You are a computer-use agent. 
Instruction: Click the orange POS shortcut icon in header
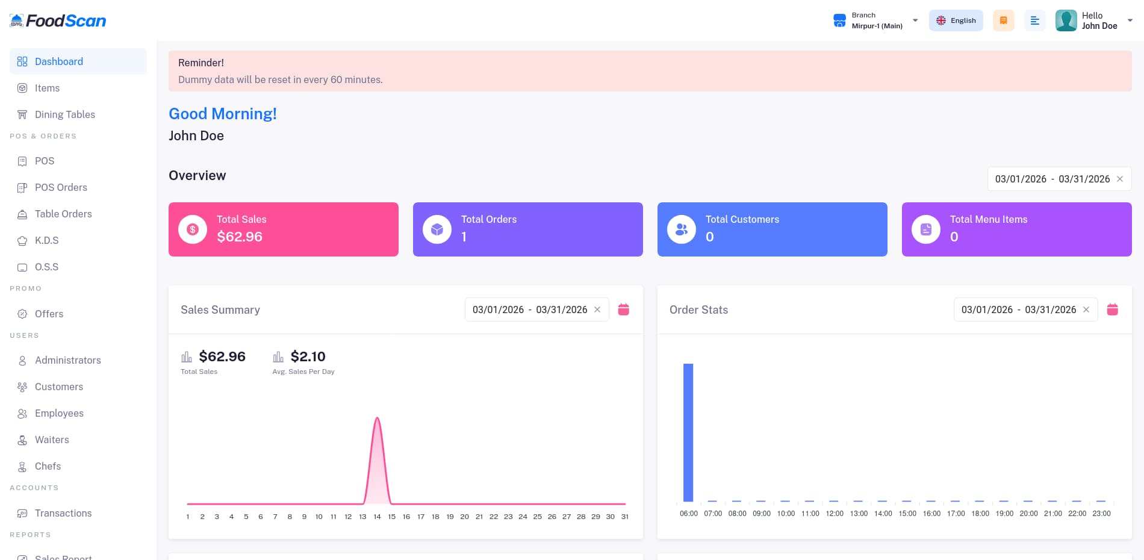click(x=1003, y=20)
